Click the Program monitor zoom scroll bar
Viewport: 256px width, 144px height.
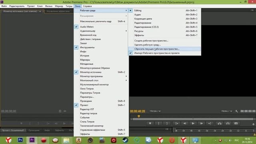coord(193,119)
